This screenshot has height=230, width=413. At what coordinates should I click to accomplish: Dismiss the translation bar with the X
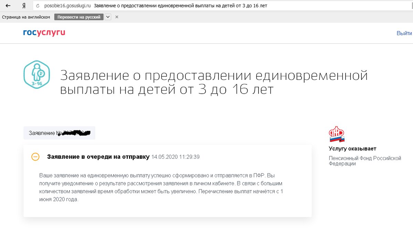click(117, 17)
